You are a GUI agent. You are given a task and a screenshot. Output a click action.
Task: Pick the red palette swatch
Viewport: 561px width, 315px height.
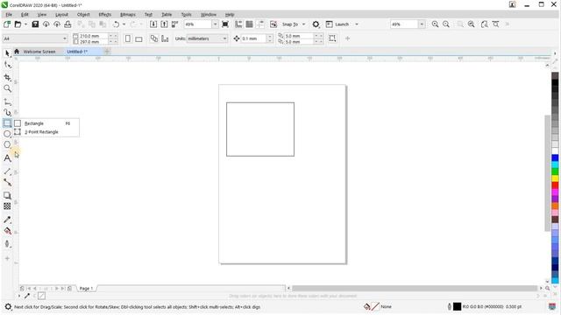(555, 185)
